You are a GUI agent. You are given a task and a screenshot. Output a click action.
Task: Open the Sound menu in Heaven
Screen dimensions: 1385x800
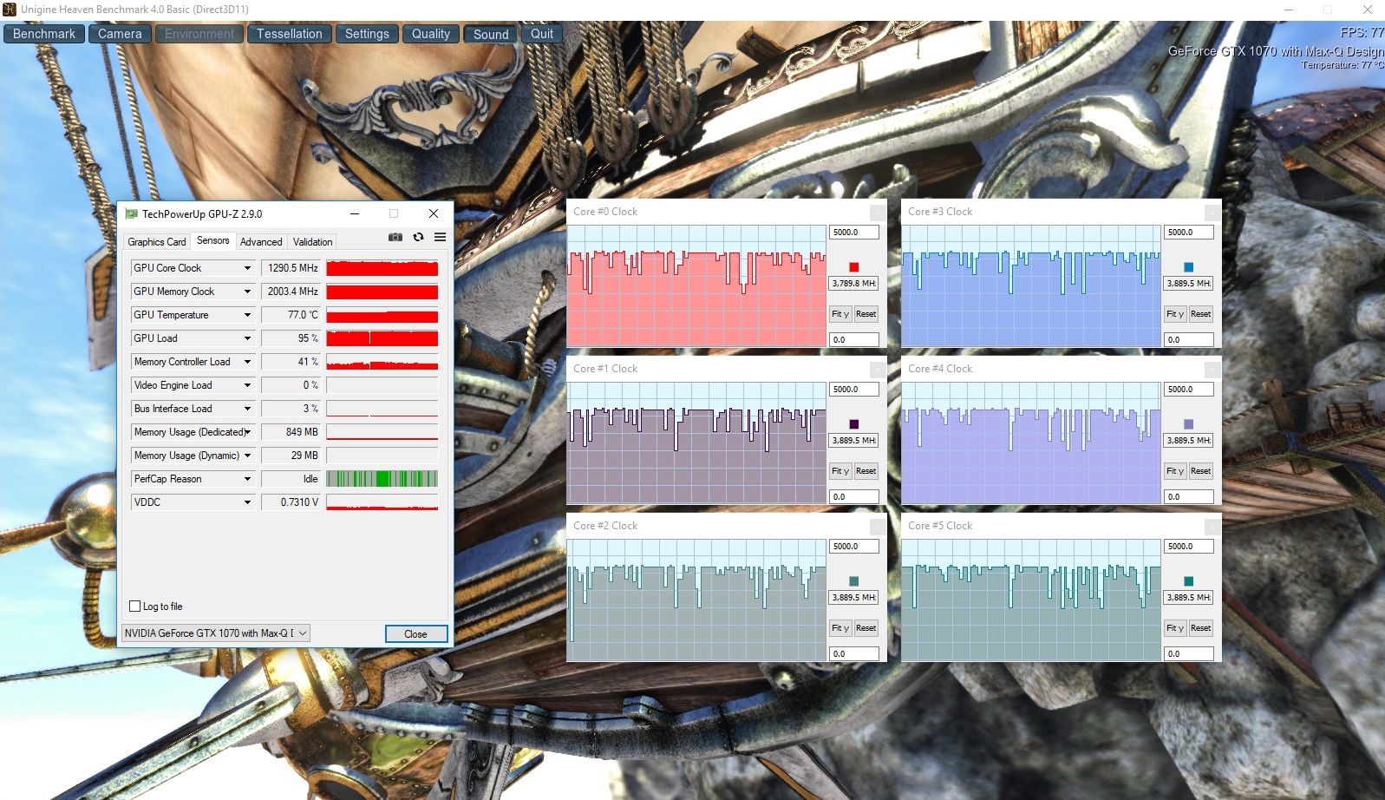click(x=491, y=34)
